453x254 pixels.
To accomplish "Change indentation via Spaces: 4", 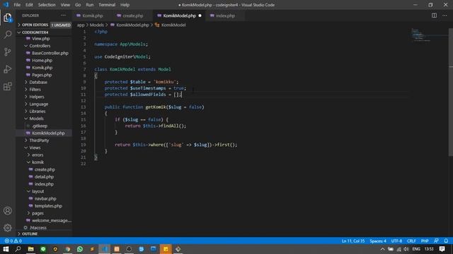I will (x=378, y=241).
